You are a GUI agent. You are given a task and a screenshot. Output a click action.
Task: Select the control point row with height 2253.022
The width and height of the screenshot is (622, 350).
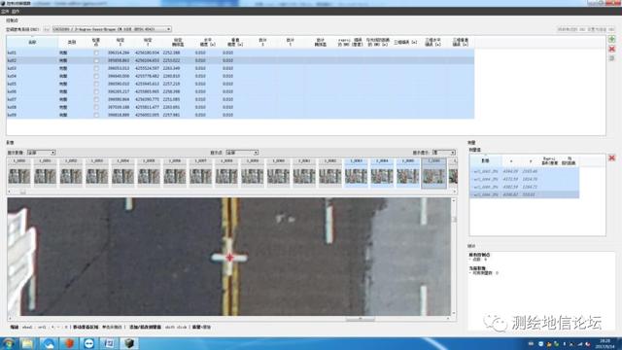[240, 60]
